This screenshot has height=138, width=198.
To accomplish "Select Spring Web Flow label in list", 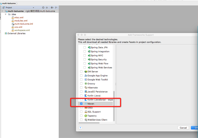I will click(x=100, y=63).
